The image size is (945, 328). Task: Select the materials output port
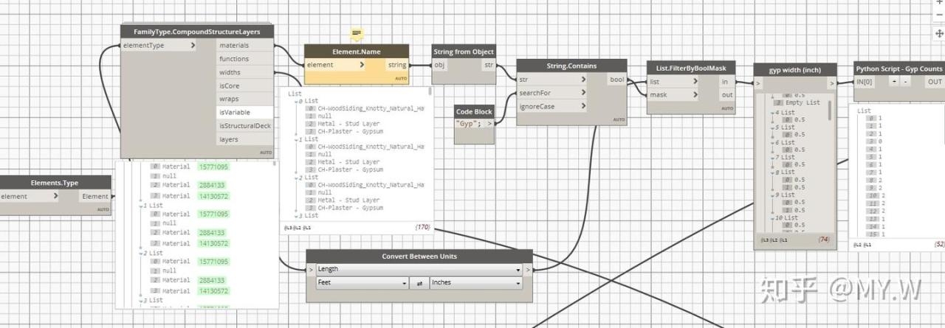tap(244, 46)
